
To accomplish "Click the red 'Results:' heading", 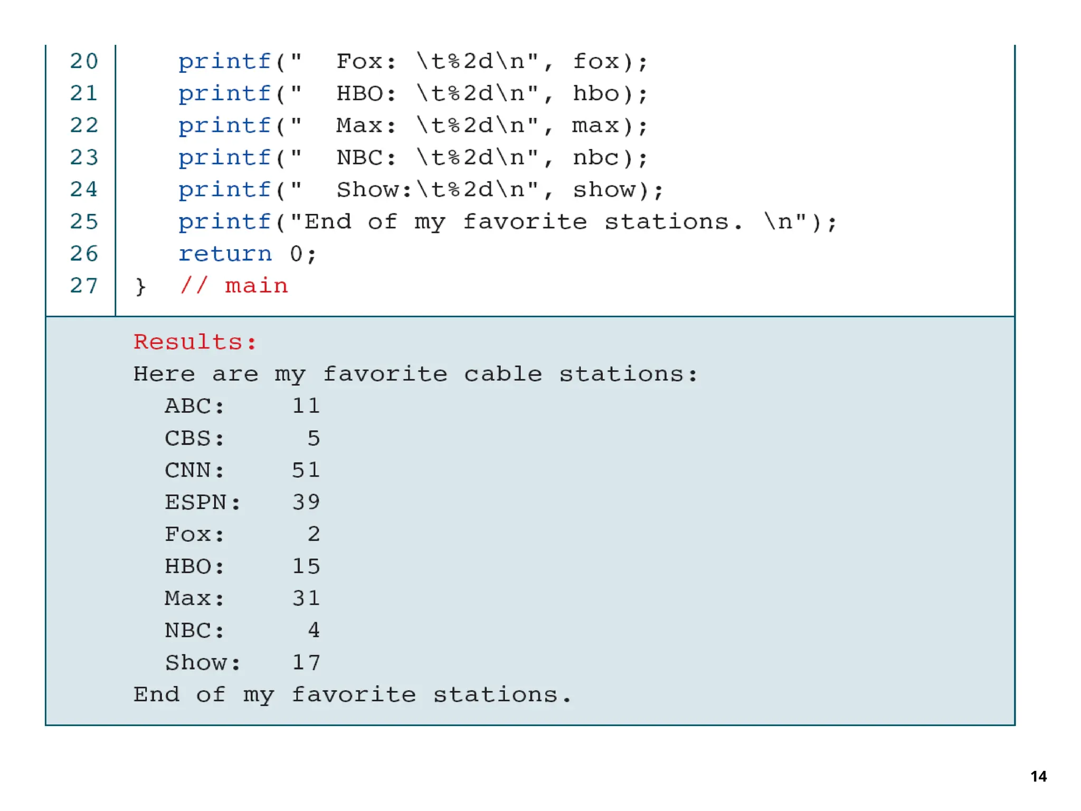I will point(195,342).
